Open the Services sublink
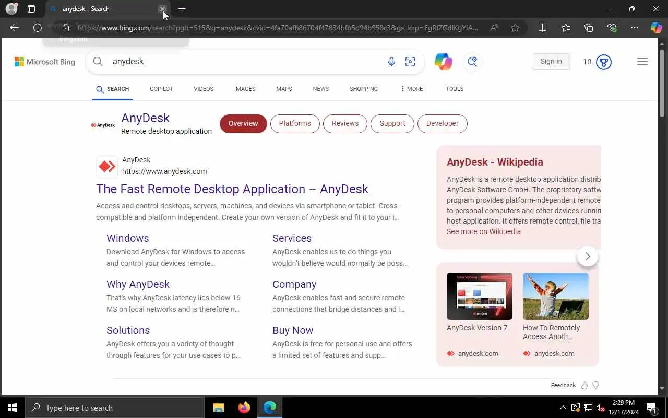 pos(292,238)
